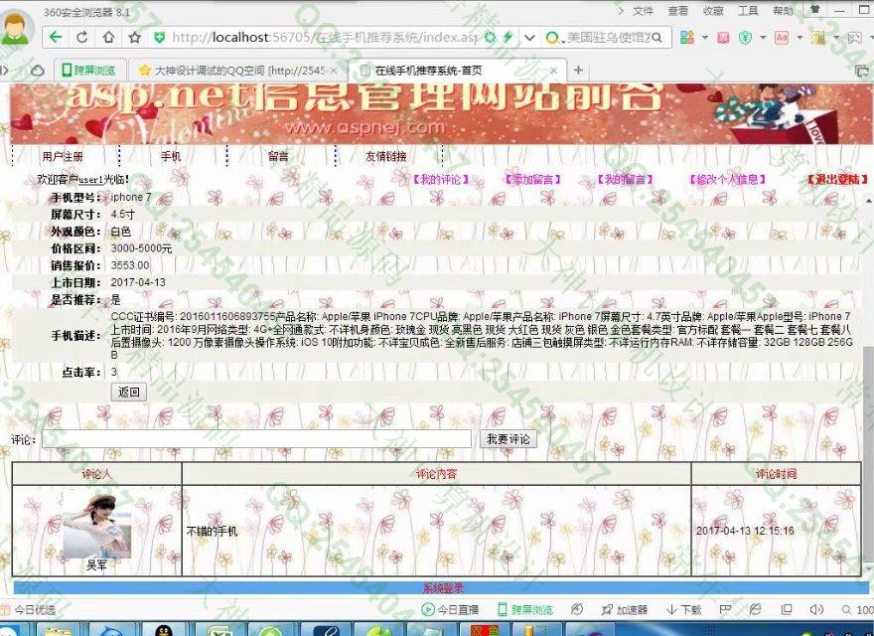Open the 收藏 menu

(x=713, y=11)
